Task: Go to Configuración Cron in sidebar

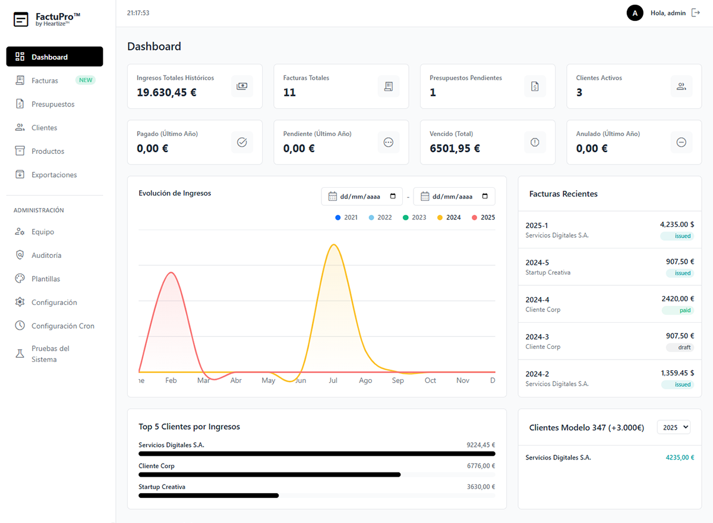Action: pyautogui.click(x=62, y=326)
